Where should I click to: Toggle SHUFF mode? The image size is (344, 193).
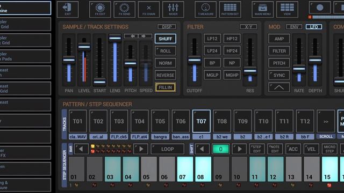(x=165, y=39)
